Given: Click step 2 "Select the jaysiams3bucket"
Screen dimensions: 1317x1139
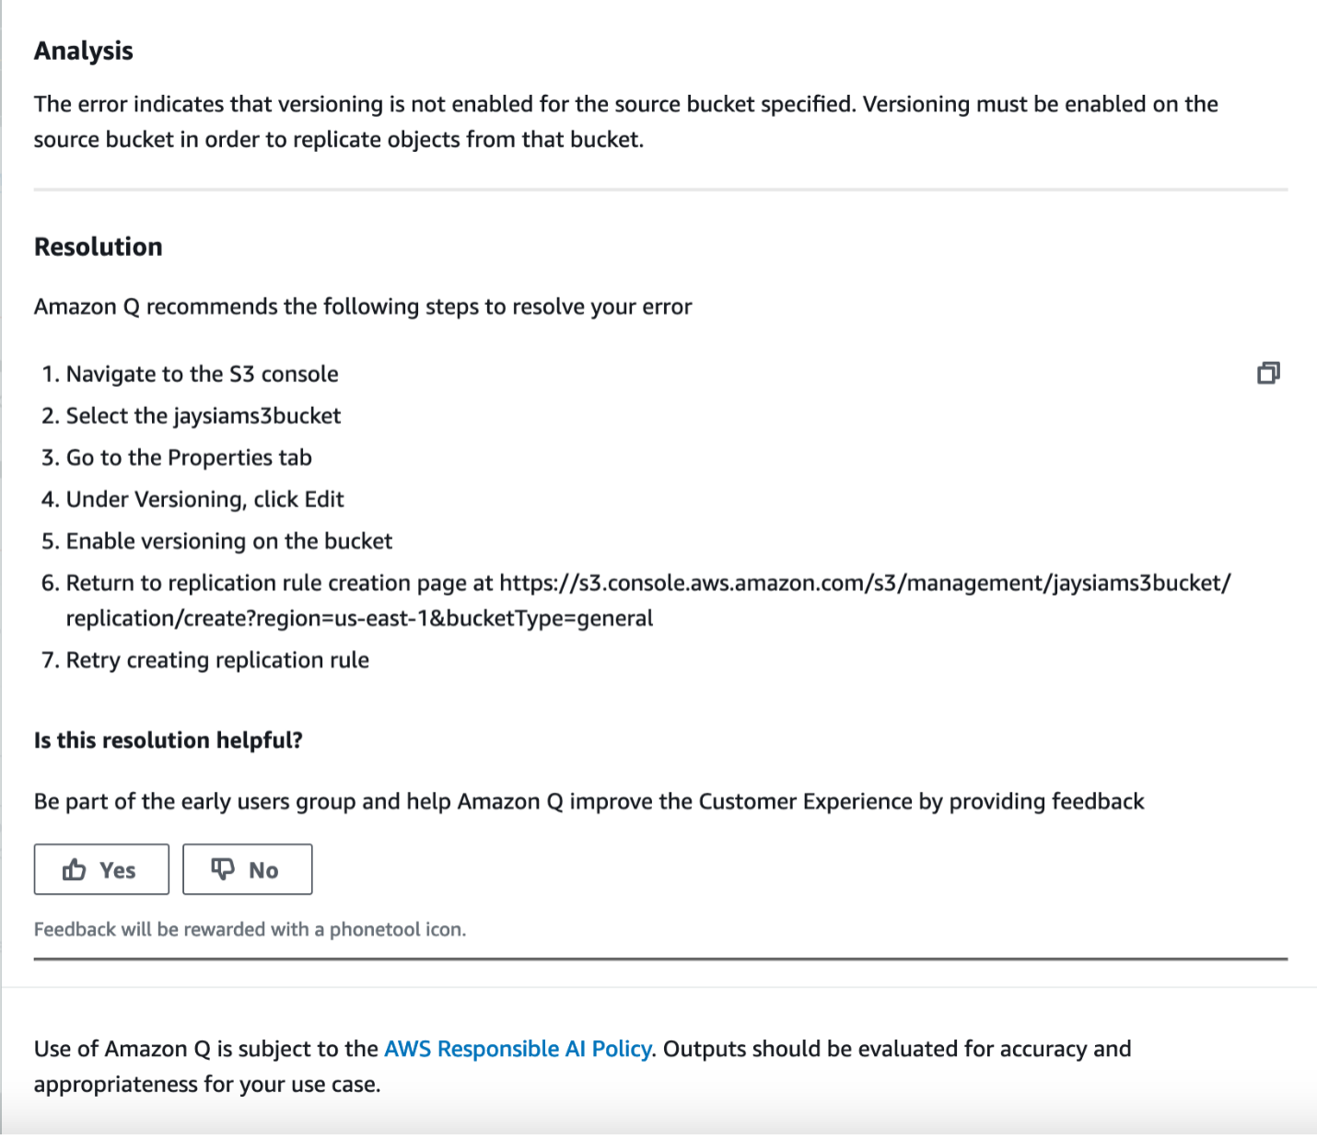Looking at the screenshot, I should tap(202, 415).
